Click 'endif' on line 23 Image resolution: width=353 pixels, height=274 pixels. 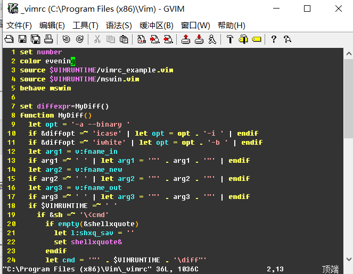coord(56,251)
